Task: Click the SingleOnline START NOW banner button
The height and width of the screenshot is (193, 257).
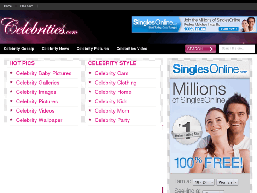Action: [x=229, y=29]
